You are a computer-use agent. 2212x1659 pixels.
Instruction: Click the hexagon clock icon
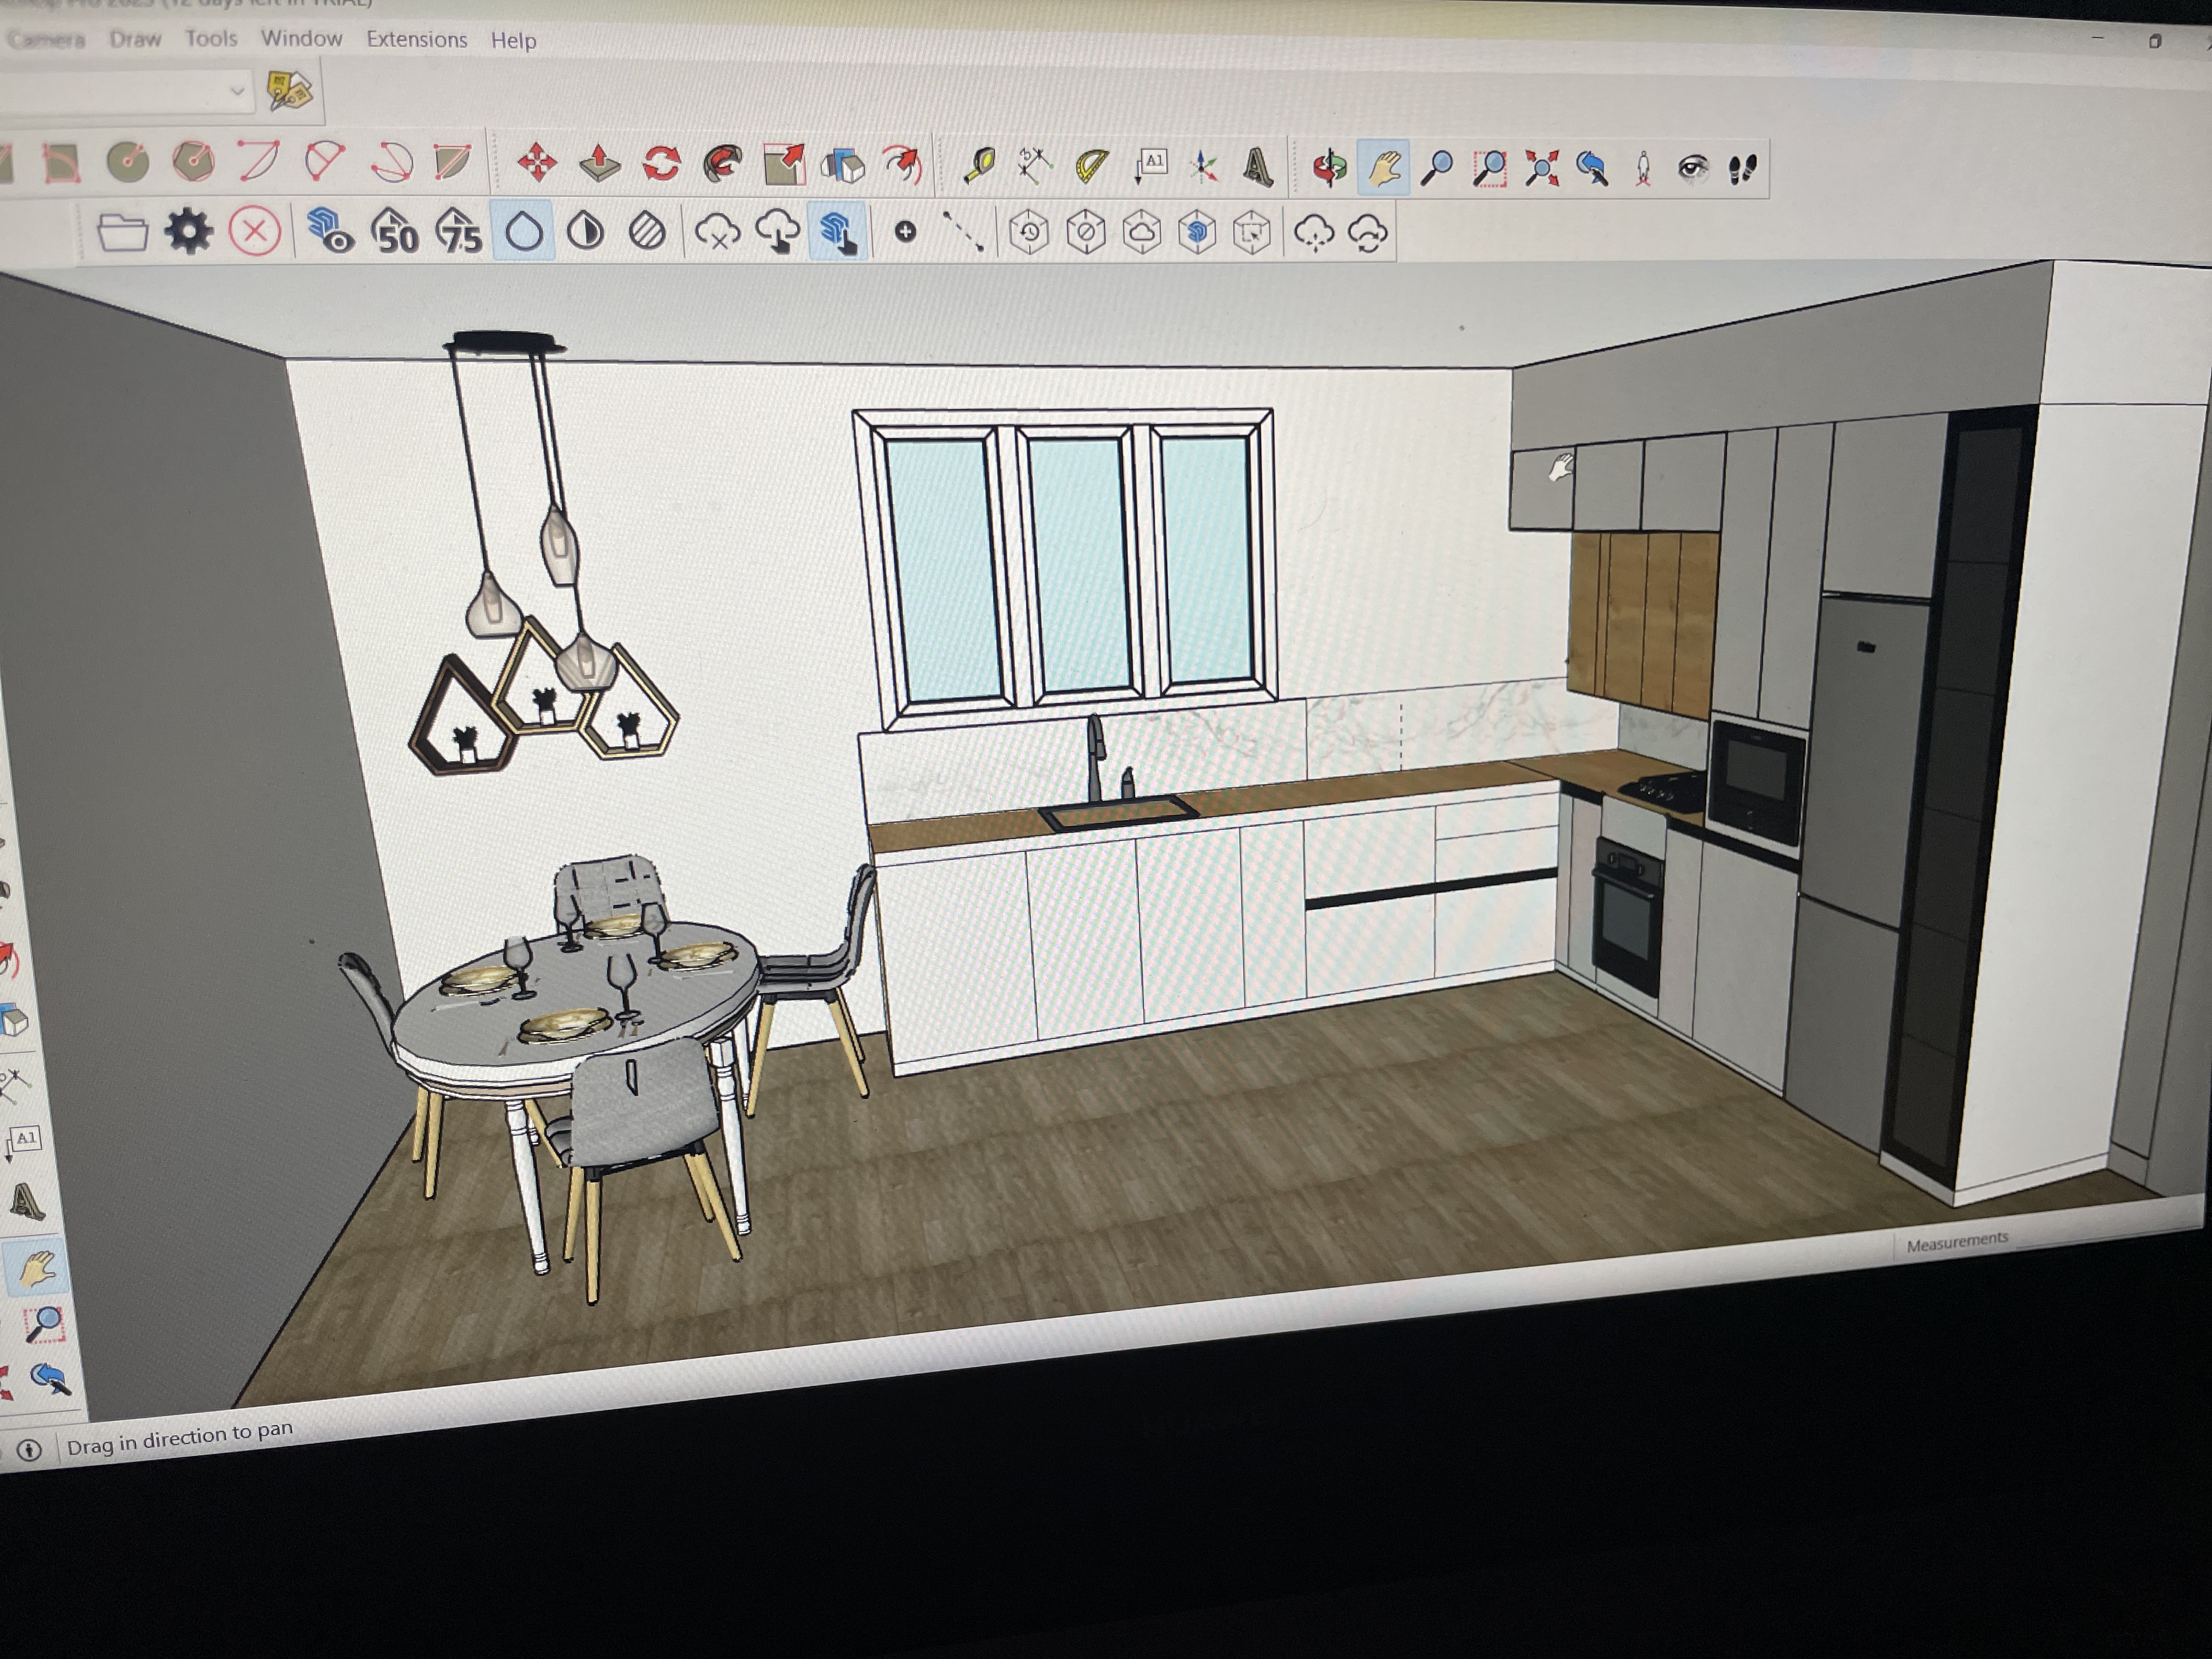click(x=1029, y=233)
